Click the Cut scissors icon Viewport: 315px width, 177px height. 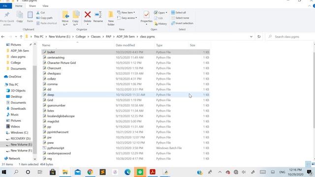pos(38,13)
